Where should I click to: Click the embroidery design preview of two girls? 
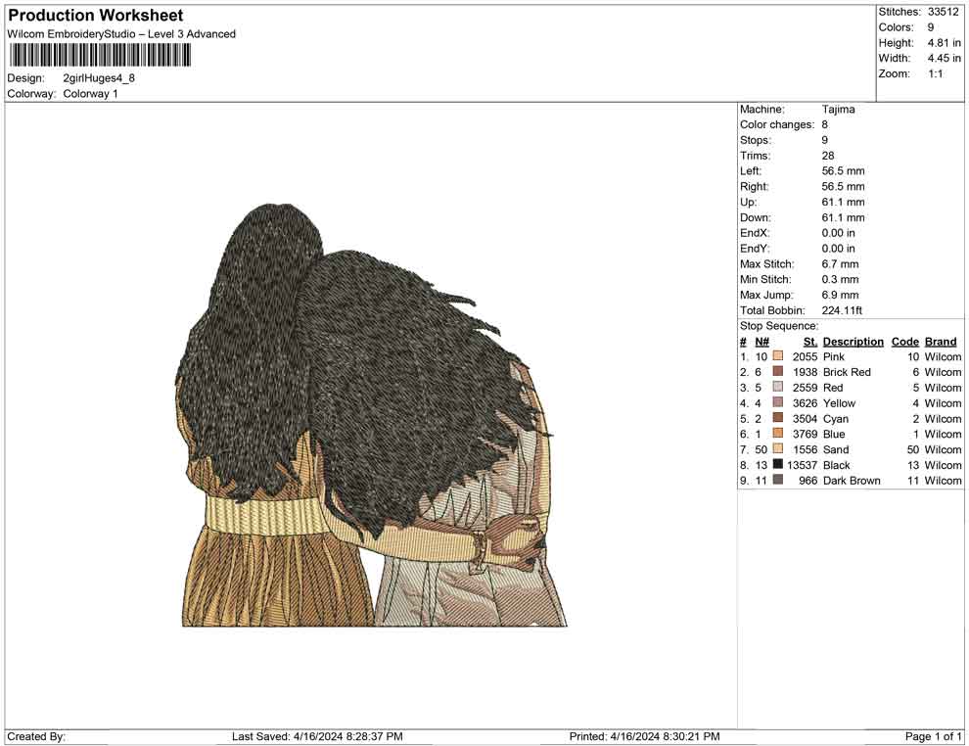click(x=374, y=415)
